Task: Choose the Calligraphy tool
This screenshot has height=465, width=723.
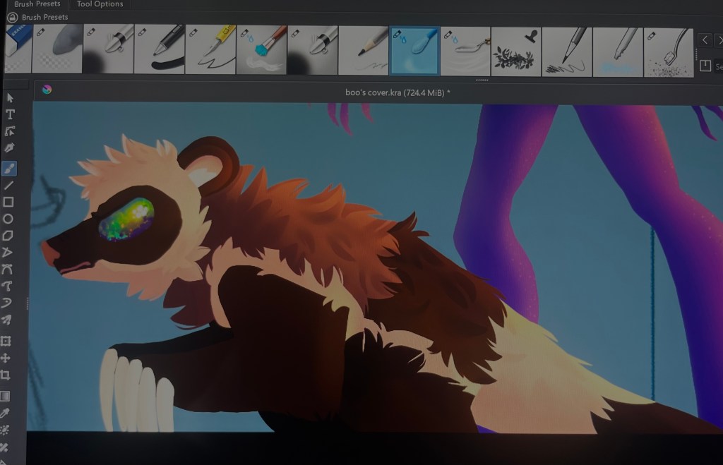Action: tap(10, 148)
